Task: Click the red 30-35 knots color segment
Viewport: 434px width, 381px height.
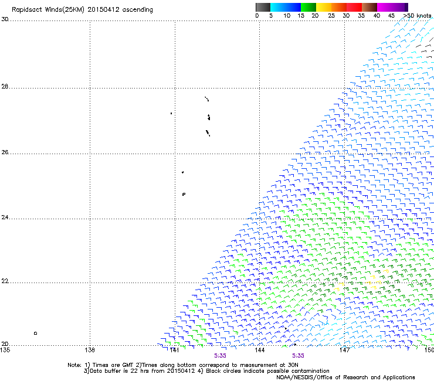Action: click(x=354, y=7)
